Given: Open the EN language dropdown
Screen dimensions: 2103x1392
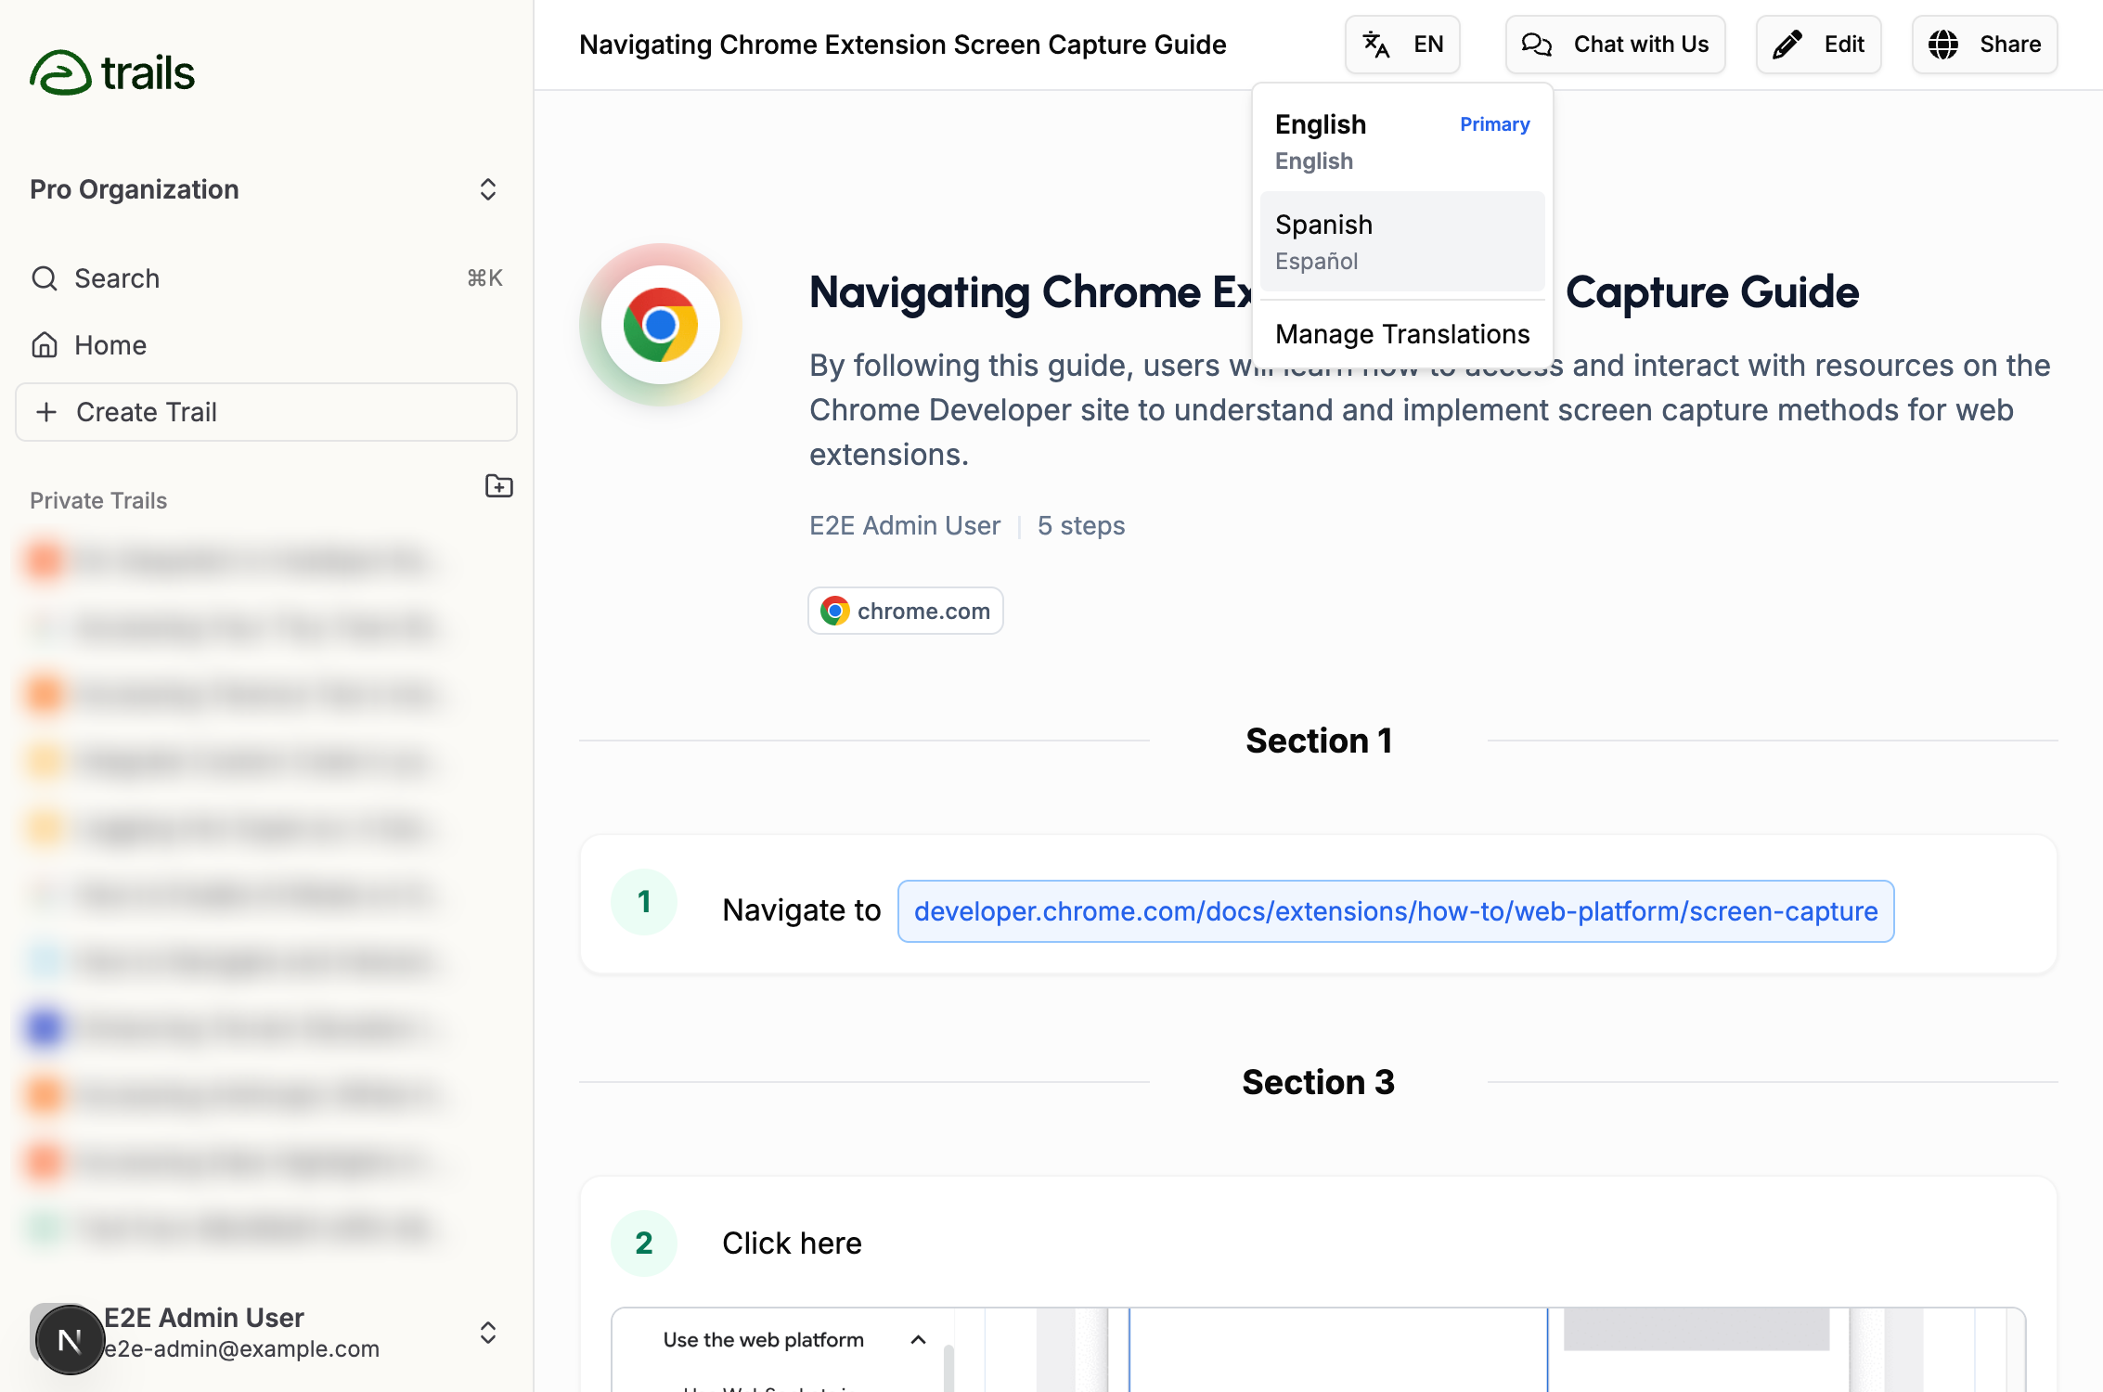Looking at the screenshot, I should click(1402, 45).
